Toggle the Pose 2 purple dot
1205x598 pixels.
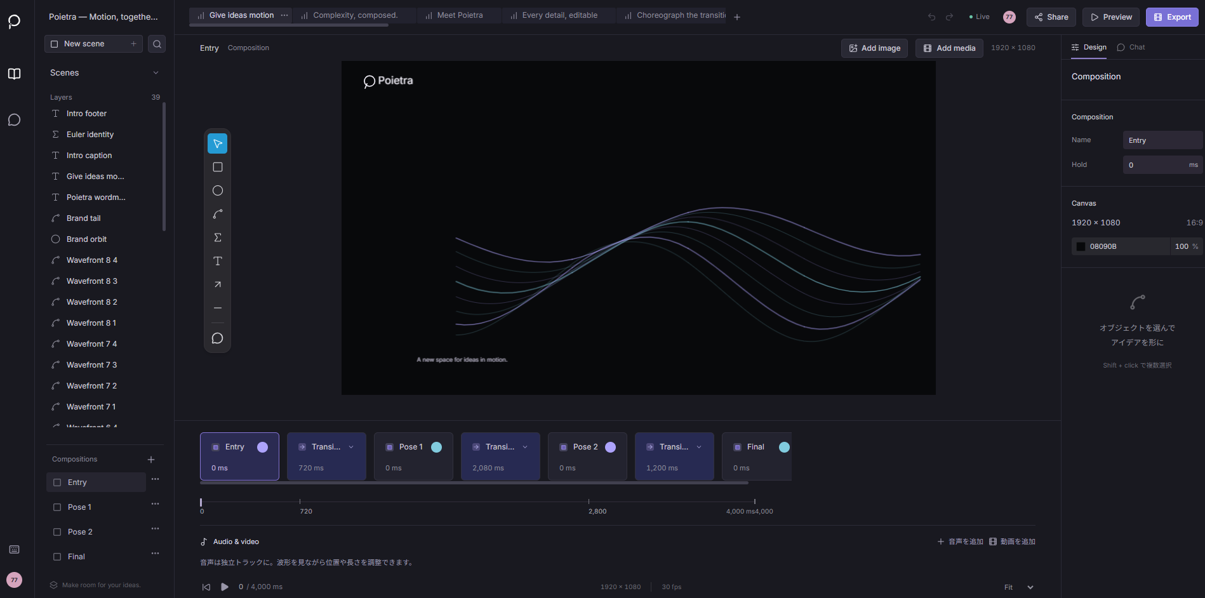coord(610,447)
